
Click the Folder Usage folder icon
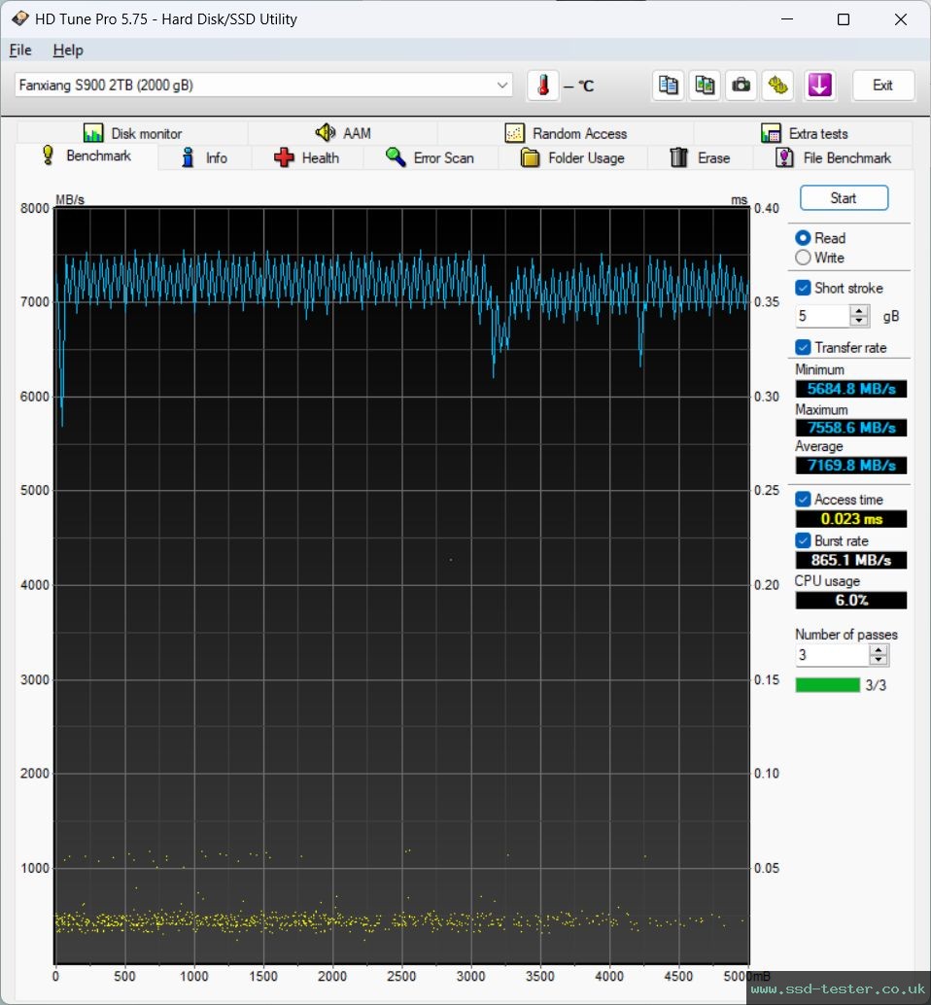[x=530, y=157]
